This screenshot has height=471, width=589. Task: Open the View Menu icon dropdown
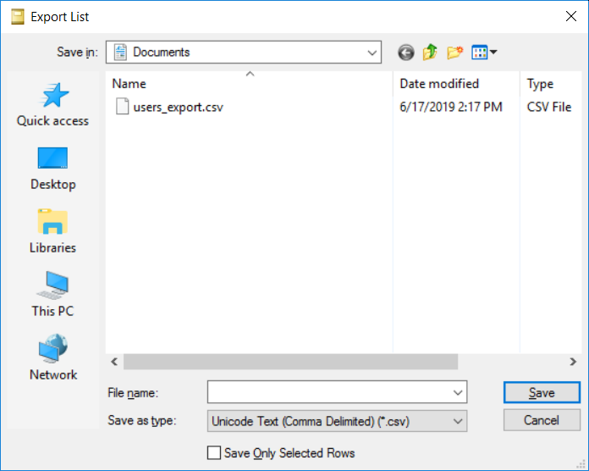tap(484, 53)
